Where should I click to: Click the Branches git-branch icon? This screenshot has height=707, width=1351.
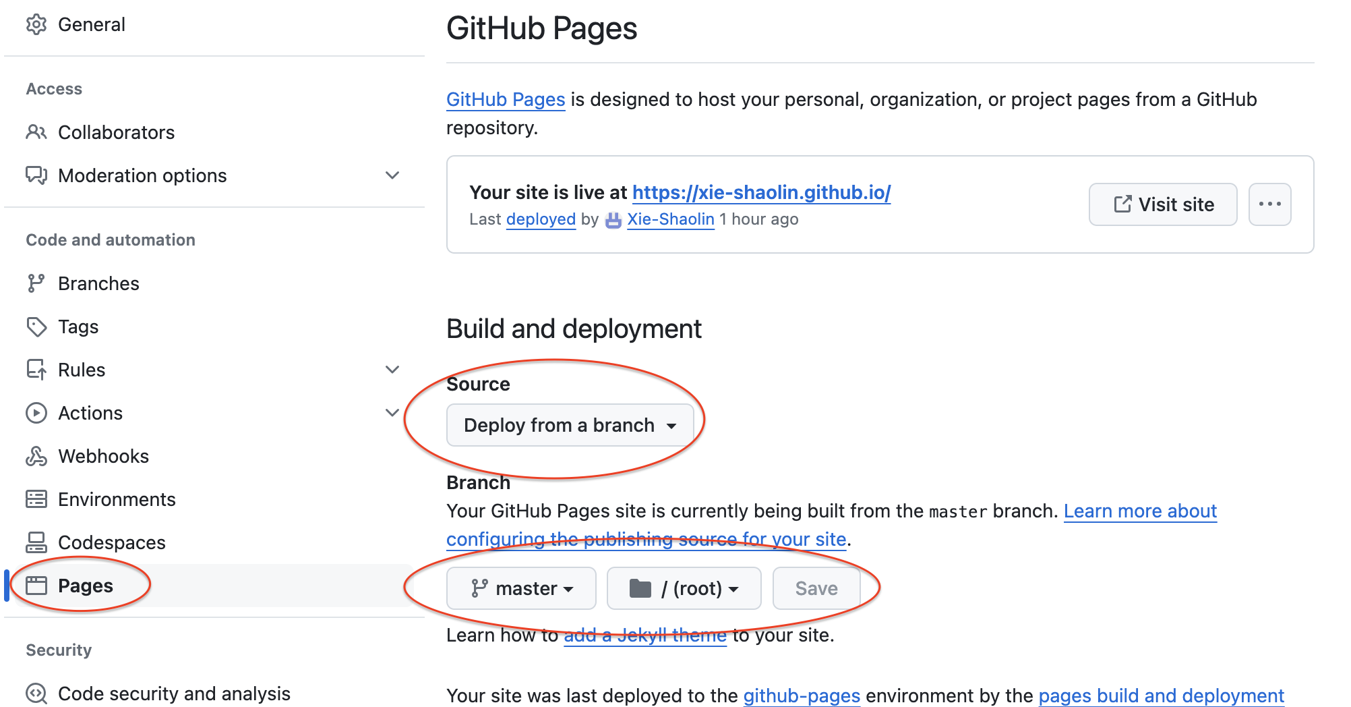(36, 283)
